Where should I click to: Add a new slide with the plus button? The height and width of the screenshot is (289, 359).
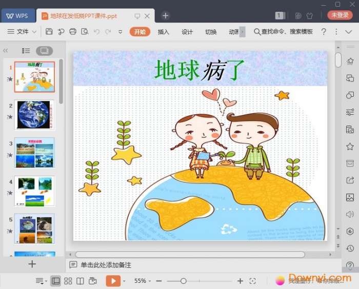coord(32,264)
